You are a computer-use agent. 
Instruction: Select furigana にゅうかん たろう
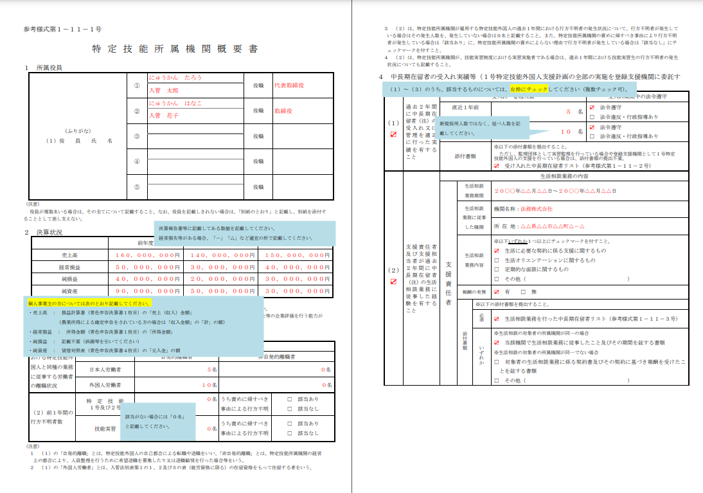(x=175, y=77)
